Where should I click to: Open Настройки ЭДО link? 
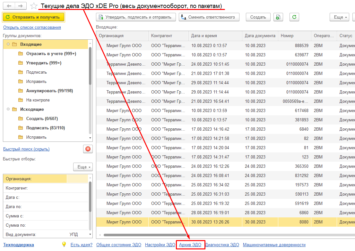click(160, 245)
